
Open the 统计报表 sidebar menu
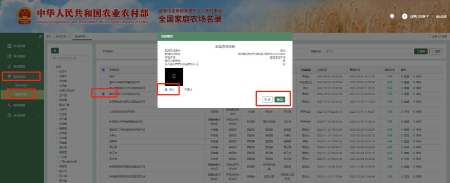point(22,56)
